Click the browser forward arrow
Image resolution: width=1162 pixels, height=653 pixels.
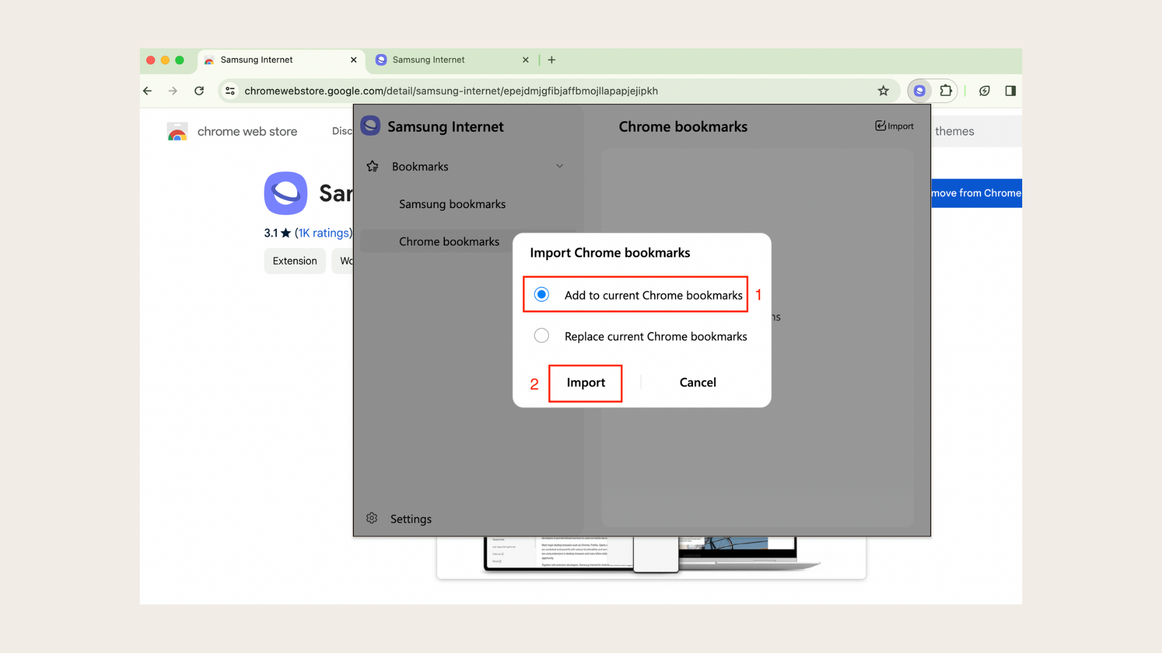[x=173, y=91]
